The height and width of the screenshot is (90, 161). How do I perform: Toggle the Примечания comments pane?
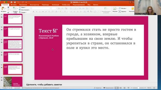click(108, 88)
